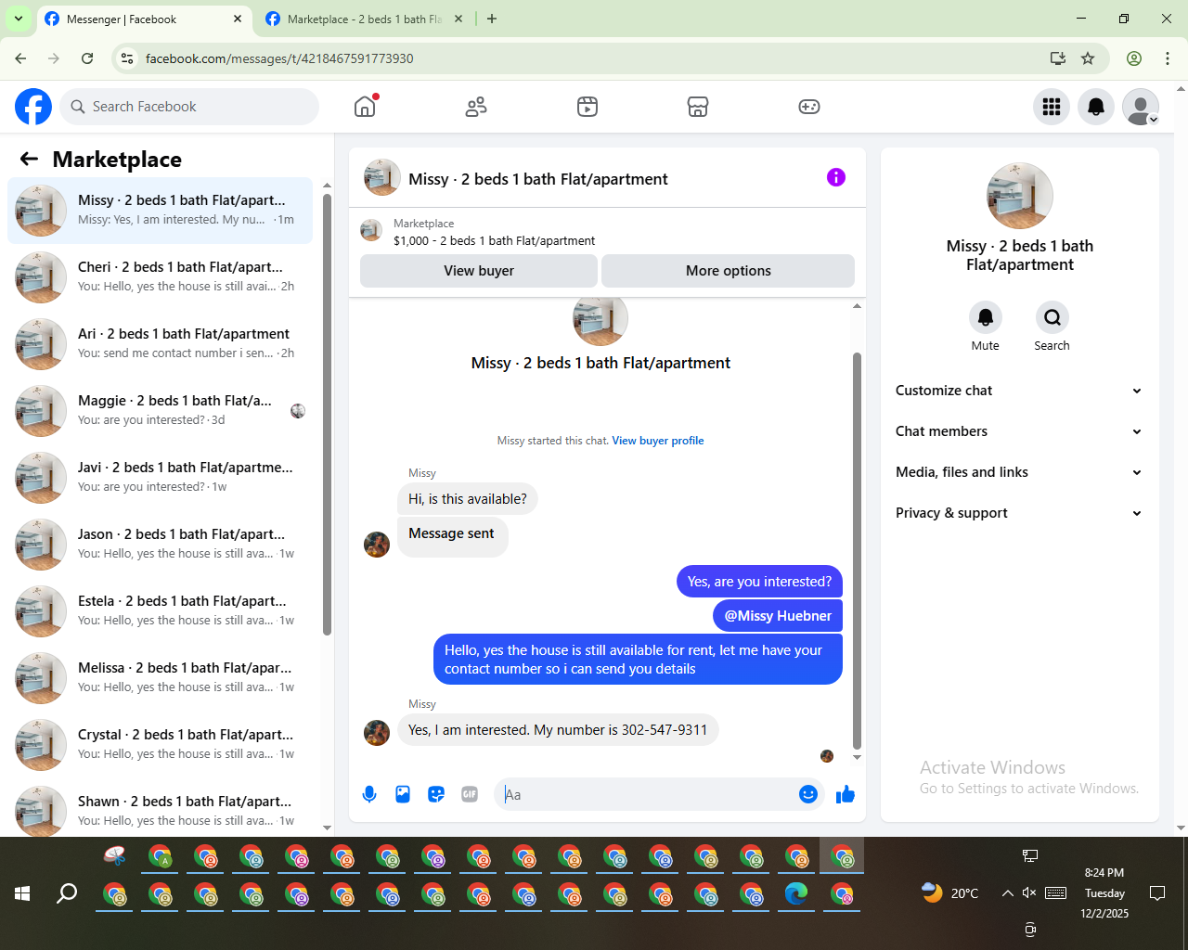
Task: Open Chrome tab search dropdown arrow
Action: point(18,19)
